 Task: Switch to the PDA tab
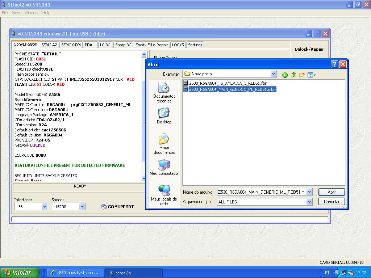(90, 45)
